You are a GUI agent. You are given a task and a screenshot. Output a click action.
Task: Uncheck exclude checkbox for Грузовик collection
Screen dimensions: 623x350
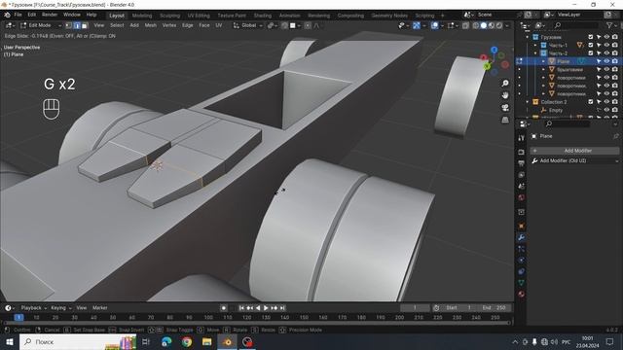591,37
